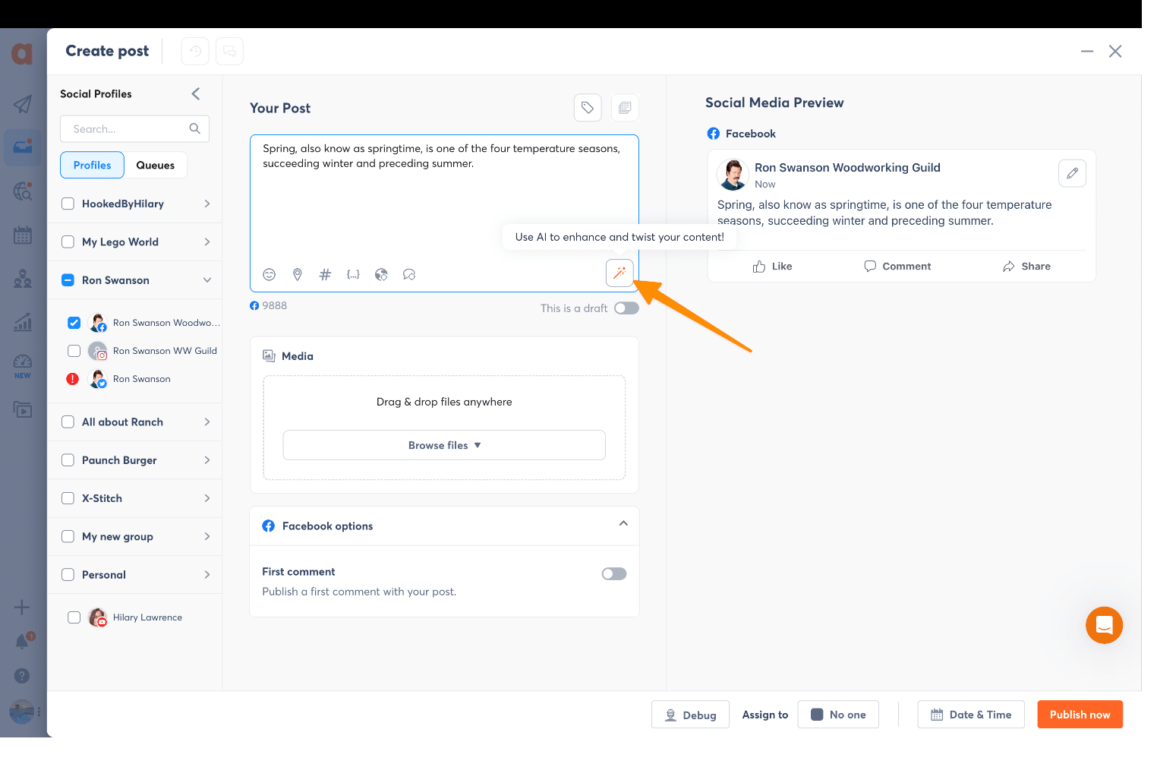Check the My Lego World checkbox

pos(68,242)
